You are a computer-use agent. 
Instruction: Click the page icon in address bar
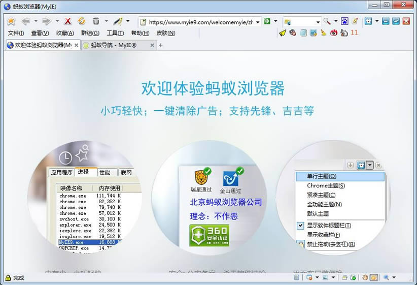(x=143, y=22)
